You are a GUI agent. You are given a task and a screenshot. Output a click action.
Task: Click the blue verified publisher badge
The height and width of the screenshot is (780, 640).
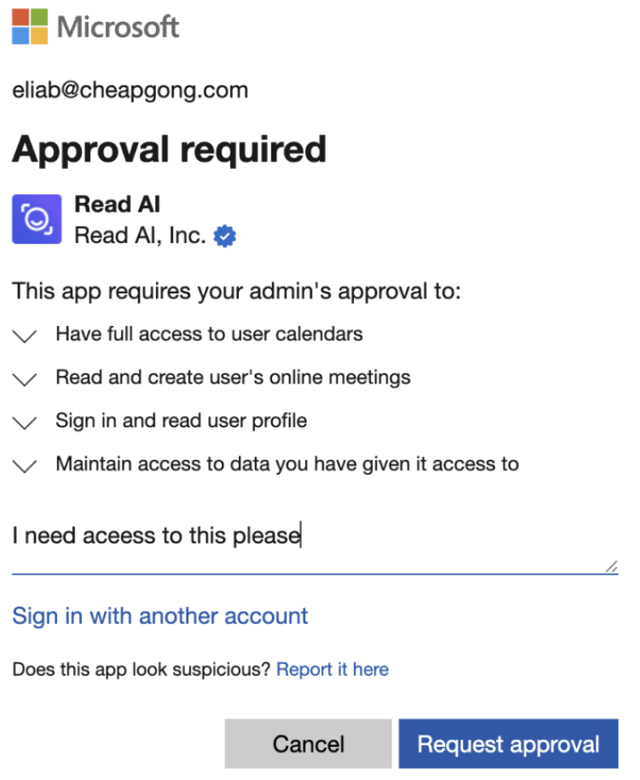click(x=225, y=236)
